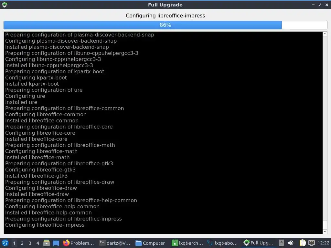Image resolution: width=331 pixels, height=248 pixels.
Task: Select the Full Upgrade taskbar entry
Action: point(259,243)
